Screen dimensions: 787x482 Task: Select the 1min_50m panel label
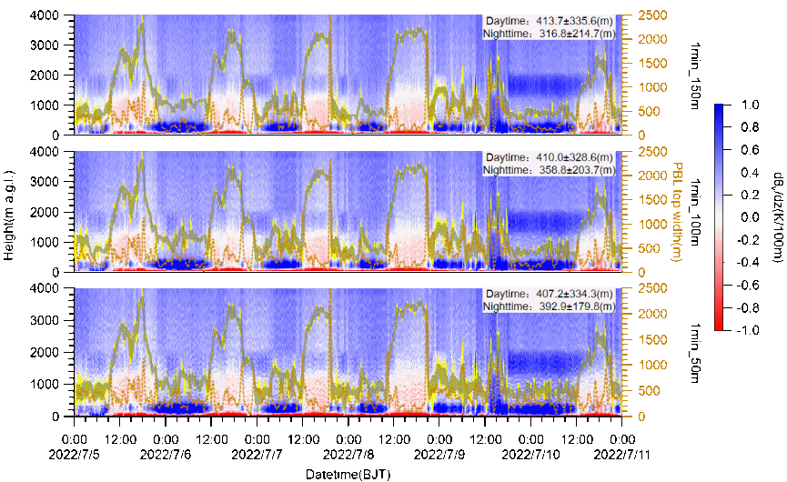tap(695, 351)
